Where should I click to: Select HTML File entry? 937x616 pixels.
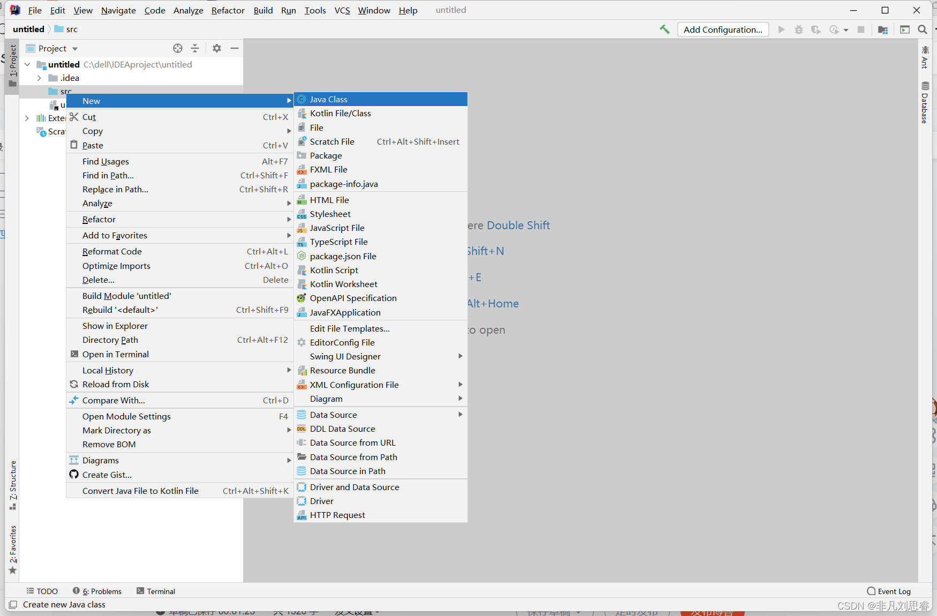click(381, 200)
